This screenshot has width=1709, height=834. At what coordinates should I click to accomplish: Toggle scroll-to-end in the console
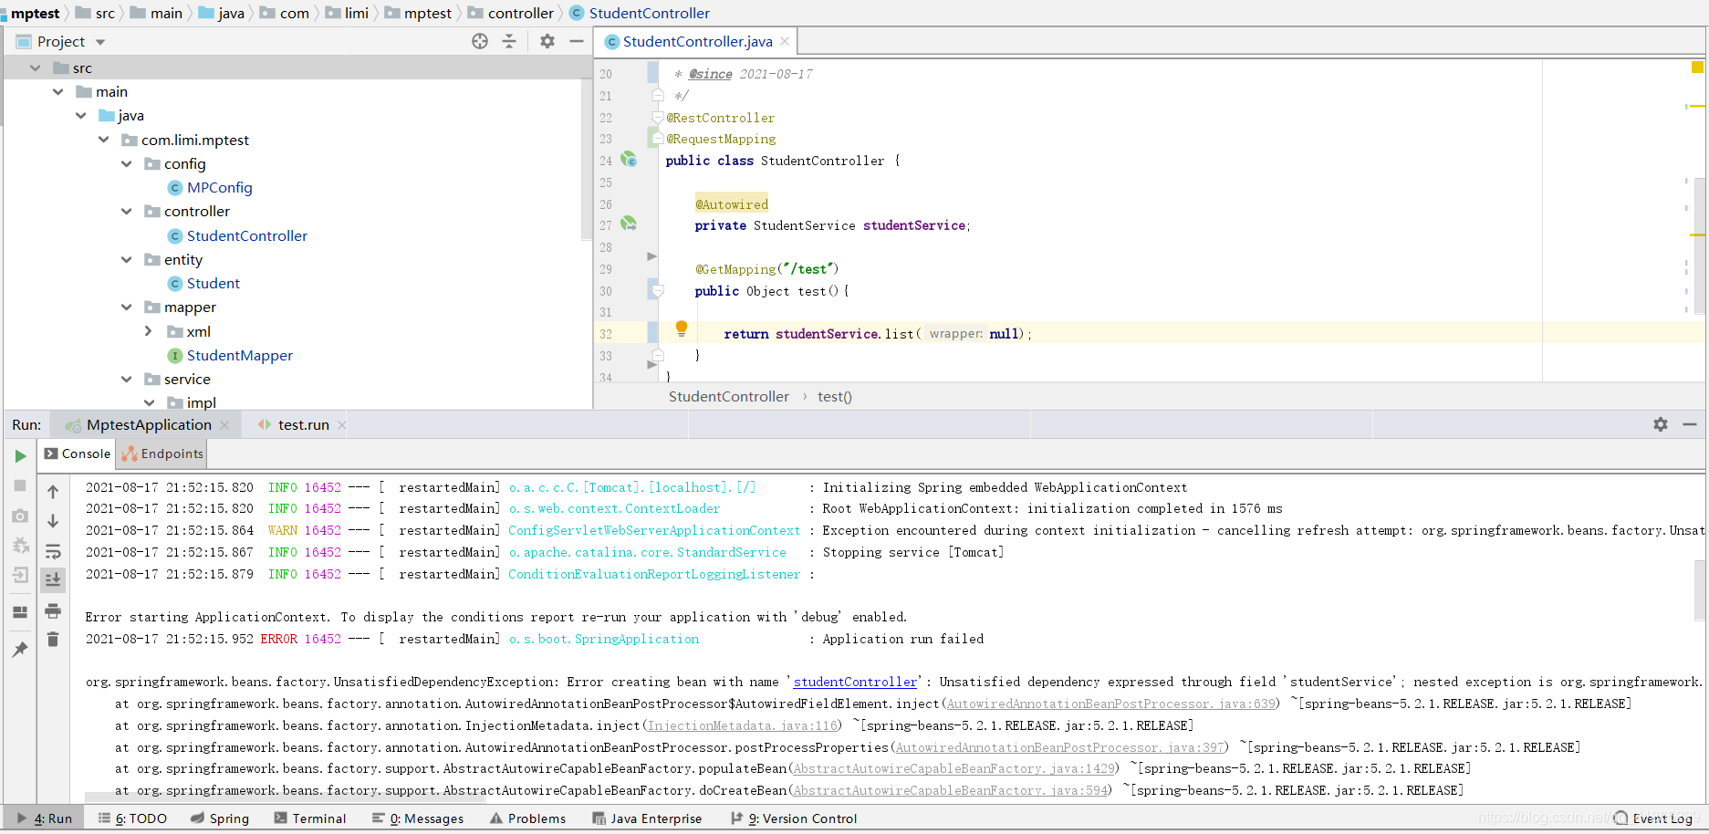pyautogui.click(x=53, y=579)
